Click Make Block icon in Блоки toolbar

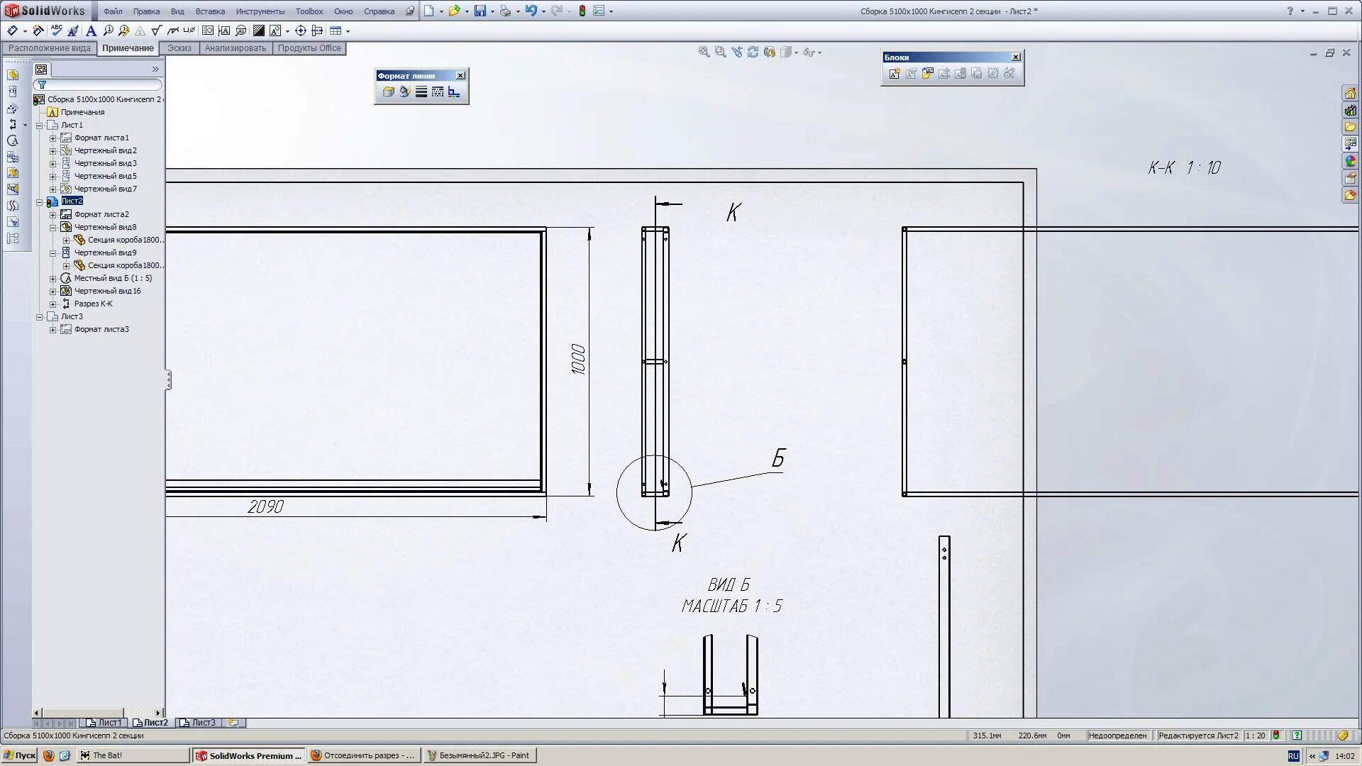(895, 73)
